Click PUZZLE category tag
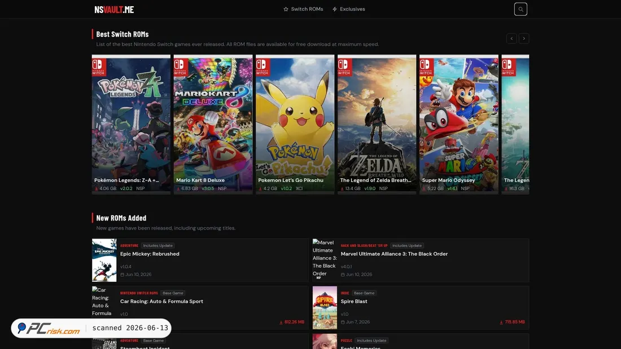 point(347,341)
